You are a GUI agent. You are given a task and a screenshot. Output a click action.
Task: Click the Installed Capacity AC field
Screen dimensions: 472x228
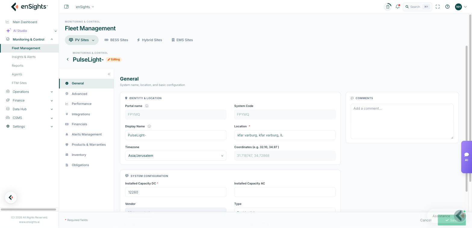pos(285,192)
